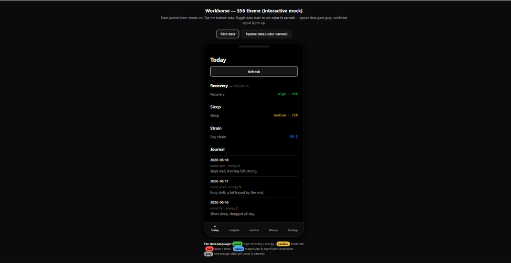511x263 pixels.
Task: Click the bold Sleep section heading
Action: click(215, 107)
